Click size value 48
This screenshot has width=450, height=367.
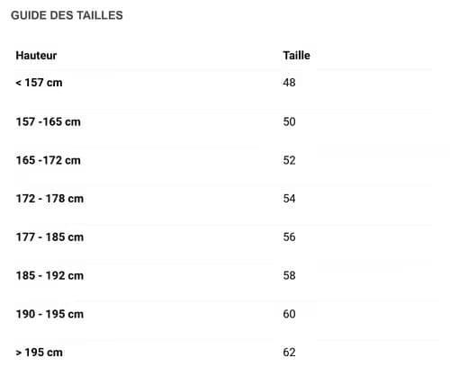pyautogui.click(x=289, y=83)
